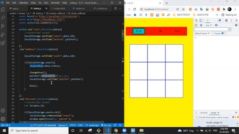Open the 'top' context dropdown

208,25
